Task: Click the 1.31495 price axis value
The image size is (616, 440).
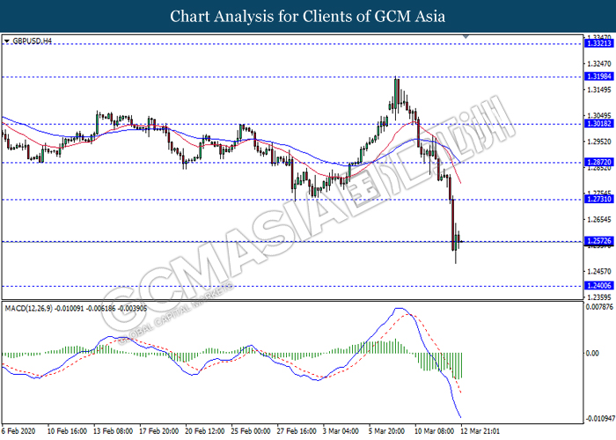Action: coord(599,90)
